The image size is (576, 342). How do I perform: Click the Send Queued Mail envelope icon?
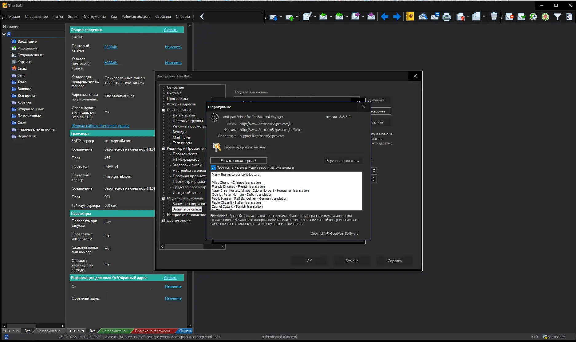(x=289, y=17)
